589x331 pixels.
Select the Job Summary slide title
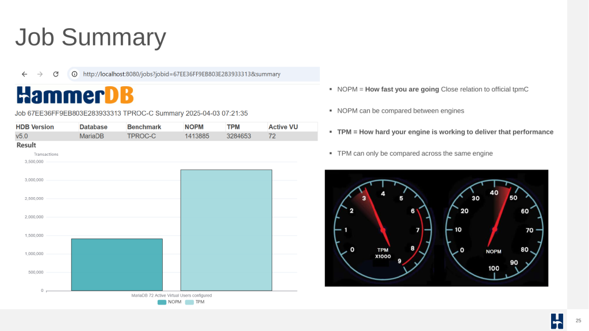90,37
